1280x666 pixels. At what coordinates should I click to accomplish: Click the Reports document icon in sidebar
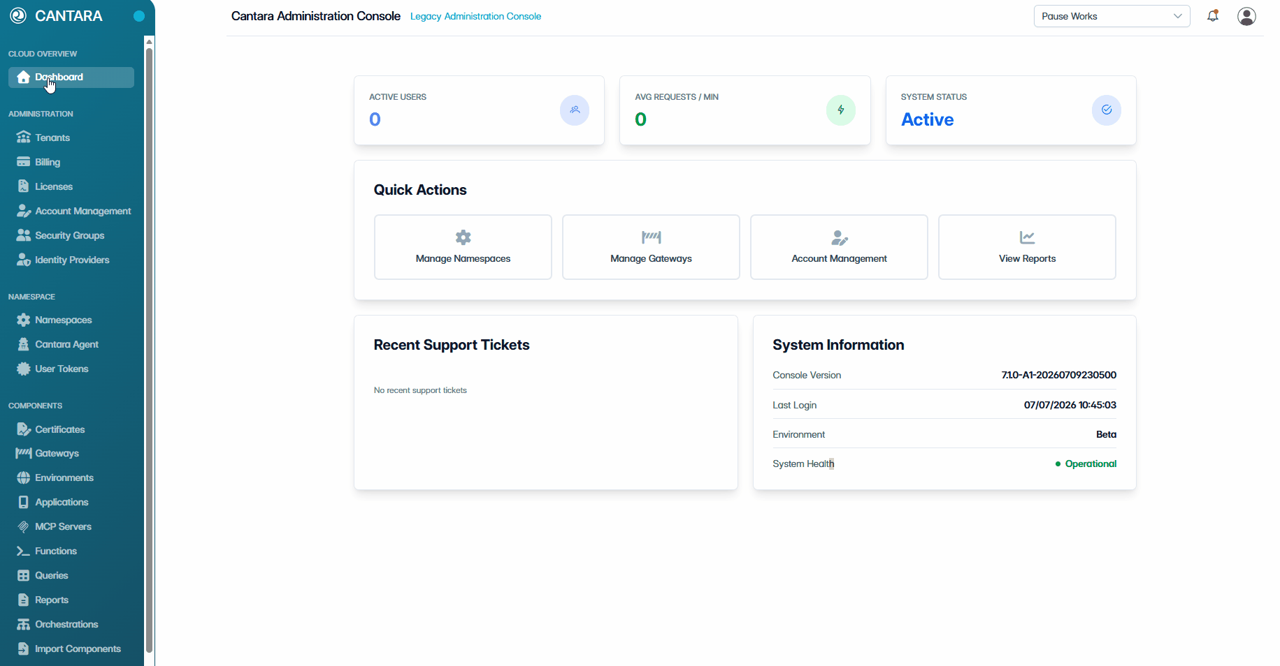tap(24, 600)
